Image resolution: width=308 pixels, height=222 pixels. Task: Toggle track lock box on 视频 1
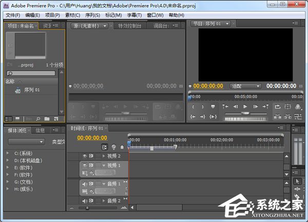(x=98, y=165)
